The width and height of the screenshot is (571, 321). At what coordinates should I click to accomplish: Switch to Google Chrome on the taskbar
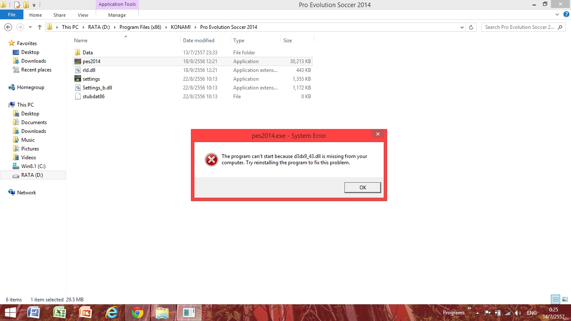tap(138, 313)
